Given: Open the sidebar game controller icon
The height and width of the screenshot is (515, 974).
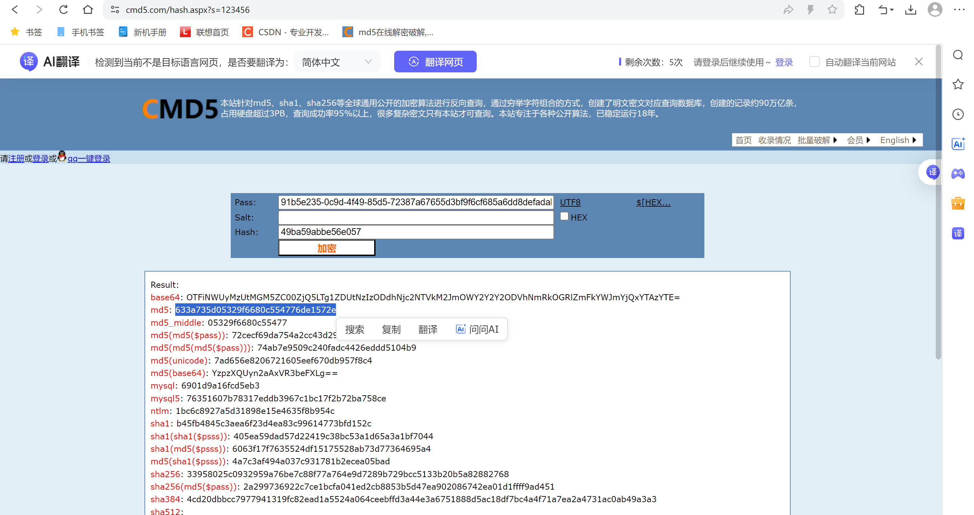Looking at the screenshot, I should [x=958, y=173].
